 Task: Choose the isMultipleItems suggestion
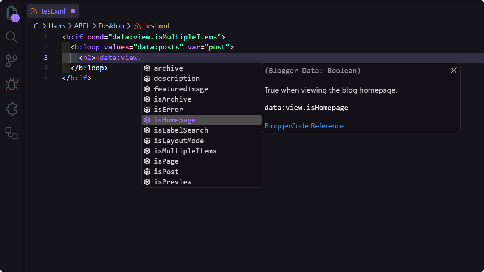202,151
